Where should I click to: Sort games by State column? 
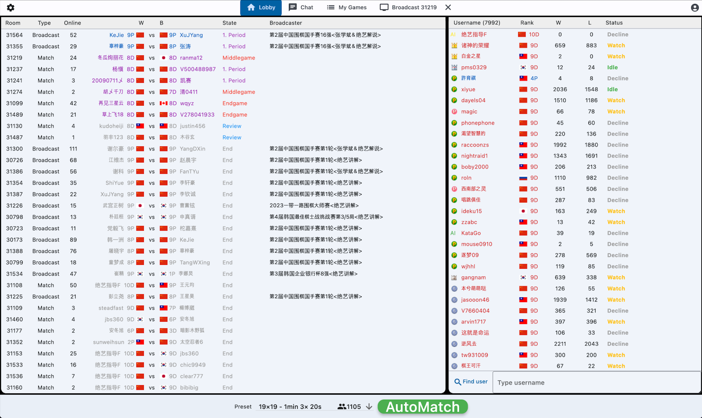pyautogui.click(x=229, y=23)
